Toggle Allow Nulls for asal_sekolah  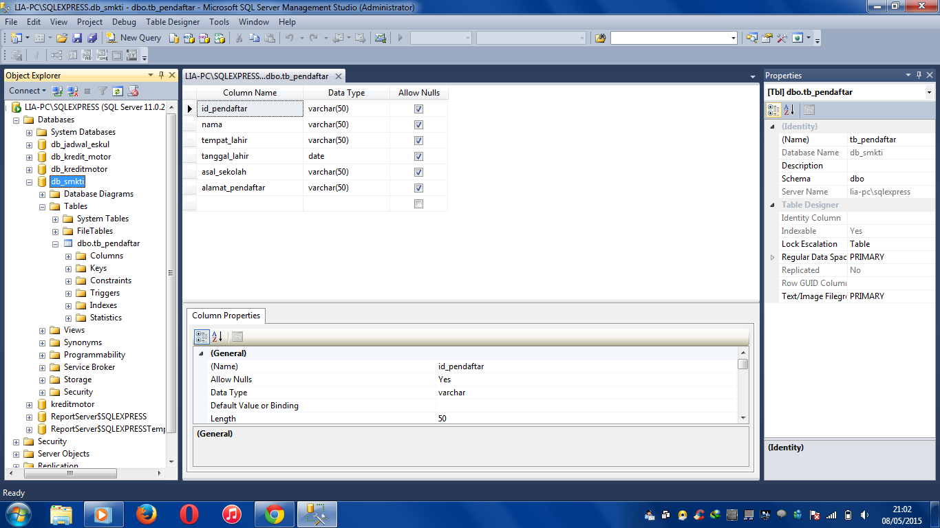point(418,172)
